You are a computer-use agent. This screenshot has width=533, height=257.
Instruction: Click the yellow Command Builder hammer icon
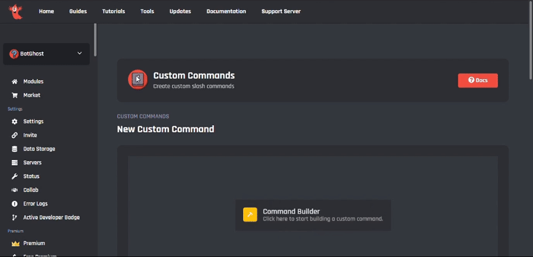(250, 215)
